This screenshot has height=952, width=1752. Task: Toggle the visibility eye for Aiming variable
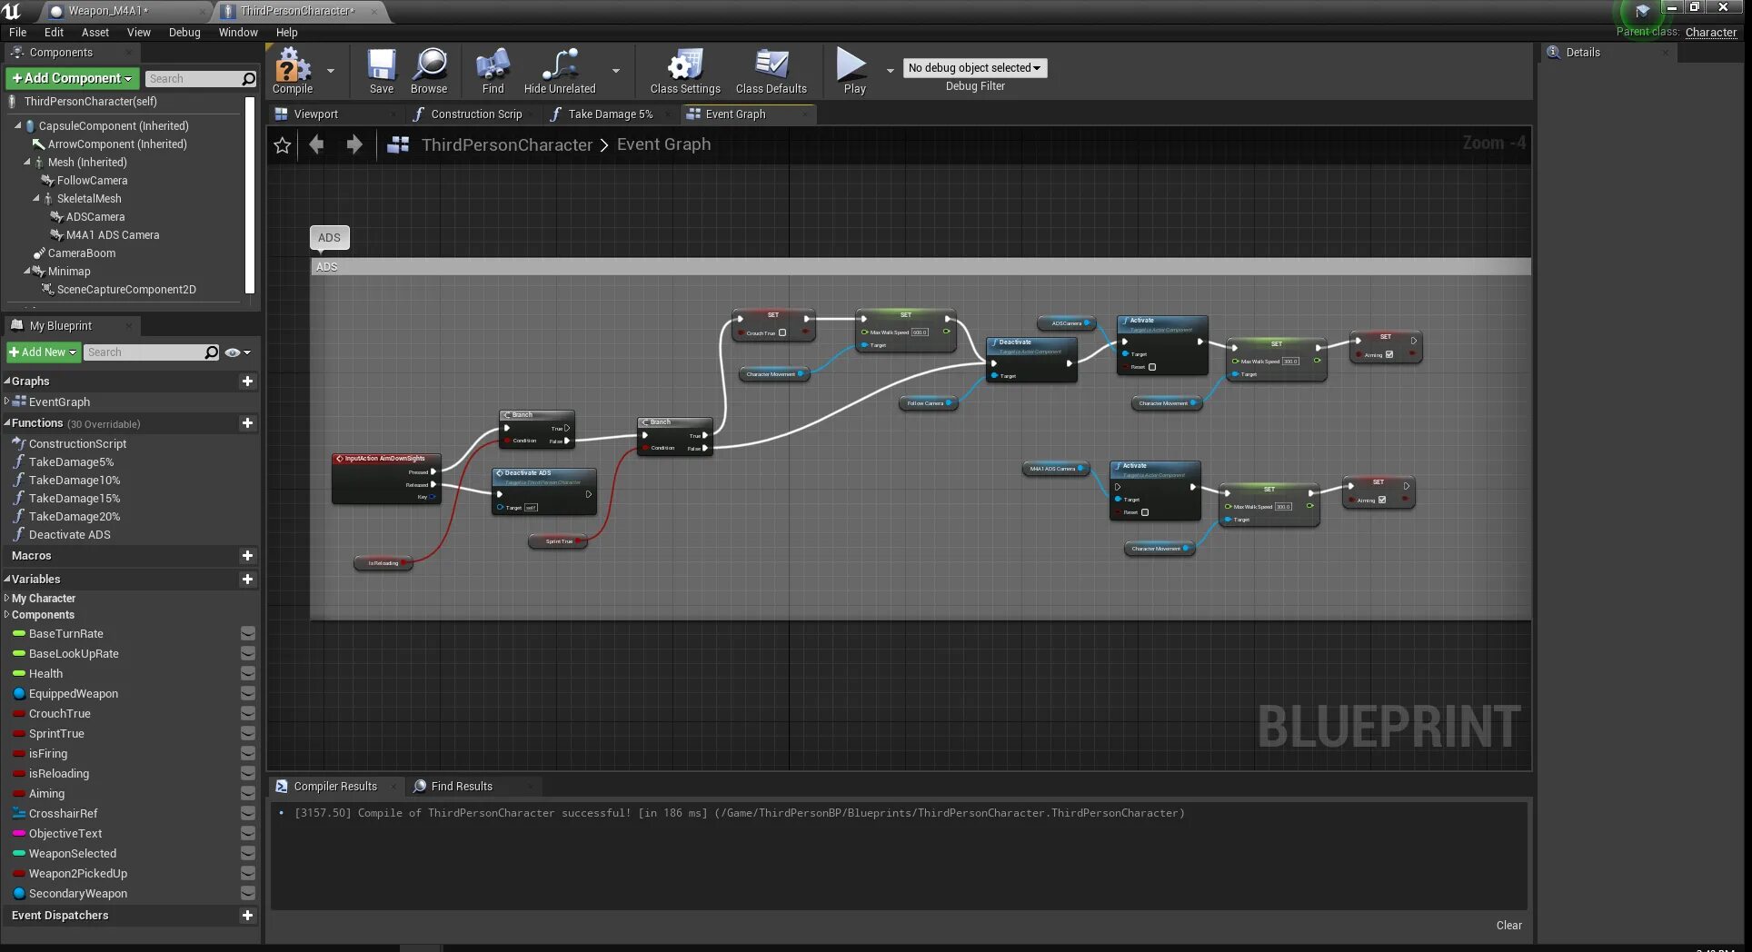[247, 794]
